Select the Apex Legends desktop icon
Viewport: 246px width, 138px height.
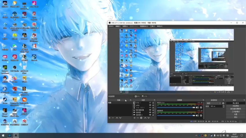pyautogui.click(x=34, y=16)
